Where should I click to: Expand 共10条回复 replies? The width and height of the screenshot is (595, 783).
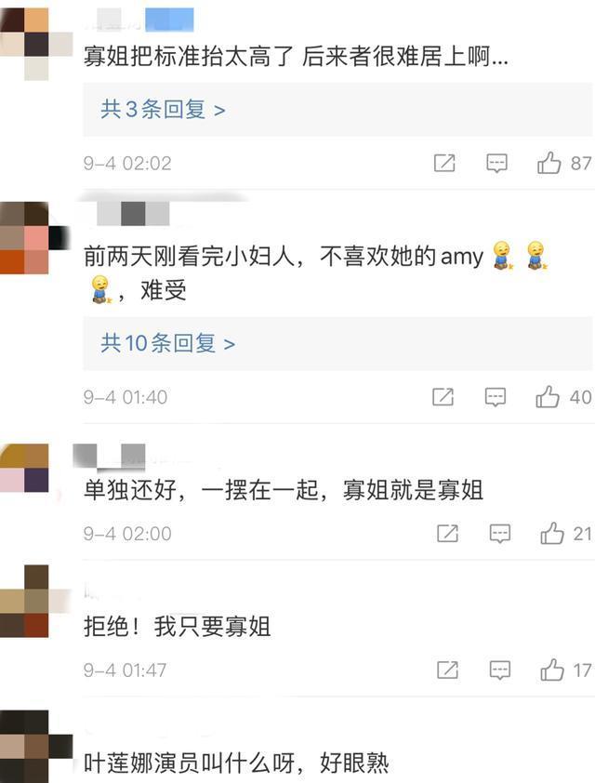[x=167, y=343]
